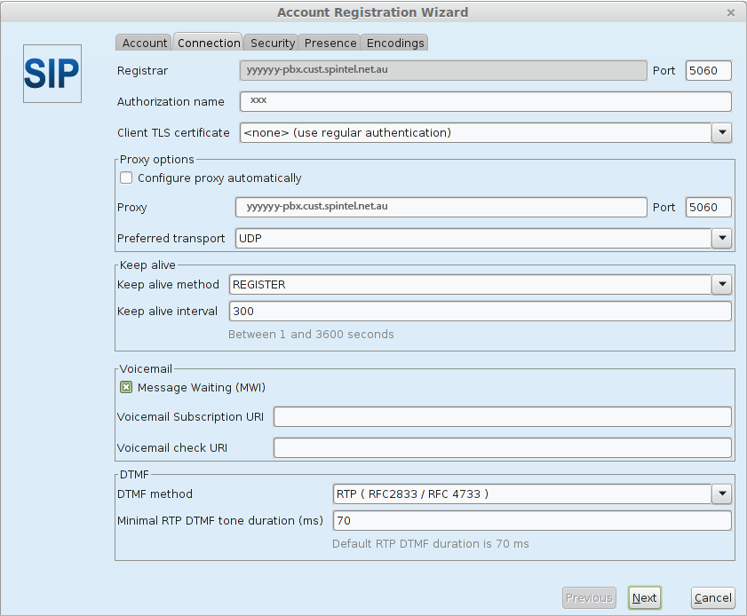Click the 'Between 1 and 3600 seconds' hint
747x616 pixels.
click(311, 334)
